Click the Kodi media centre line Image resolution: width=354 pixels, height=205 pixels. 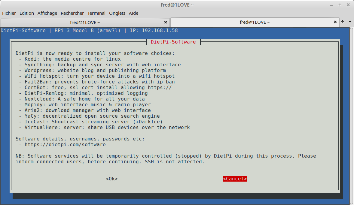click(x=69, y=59)
